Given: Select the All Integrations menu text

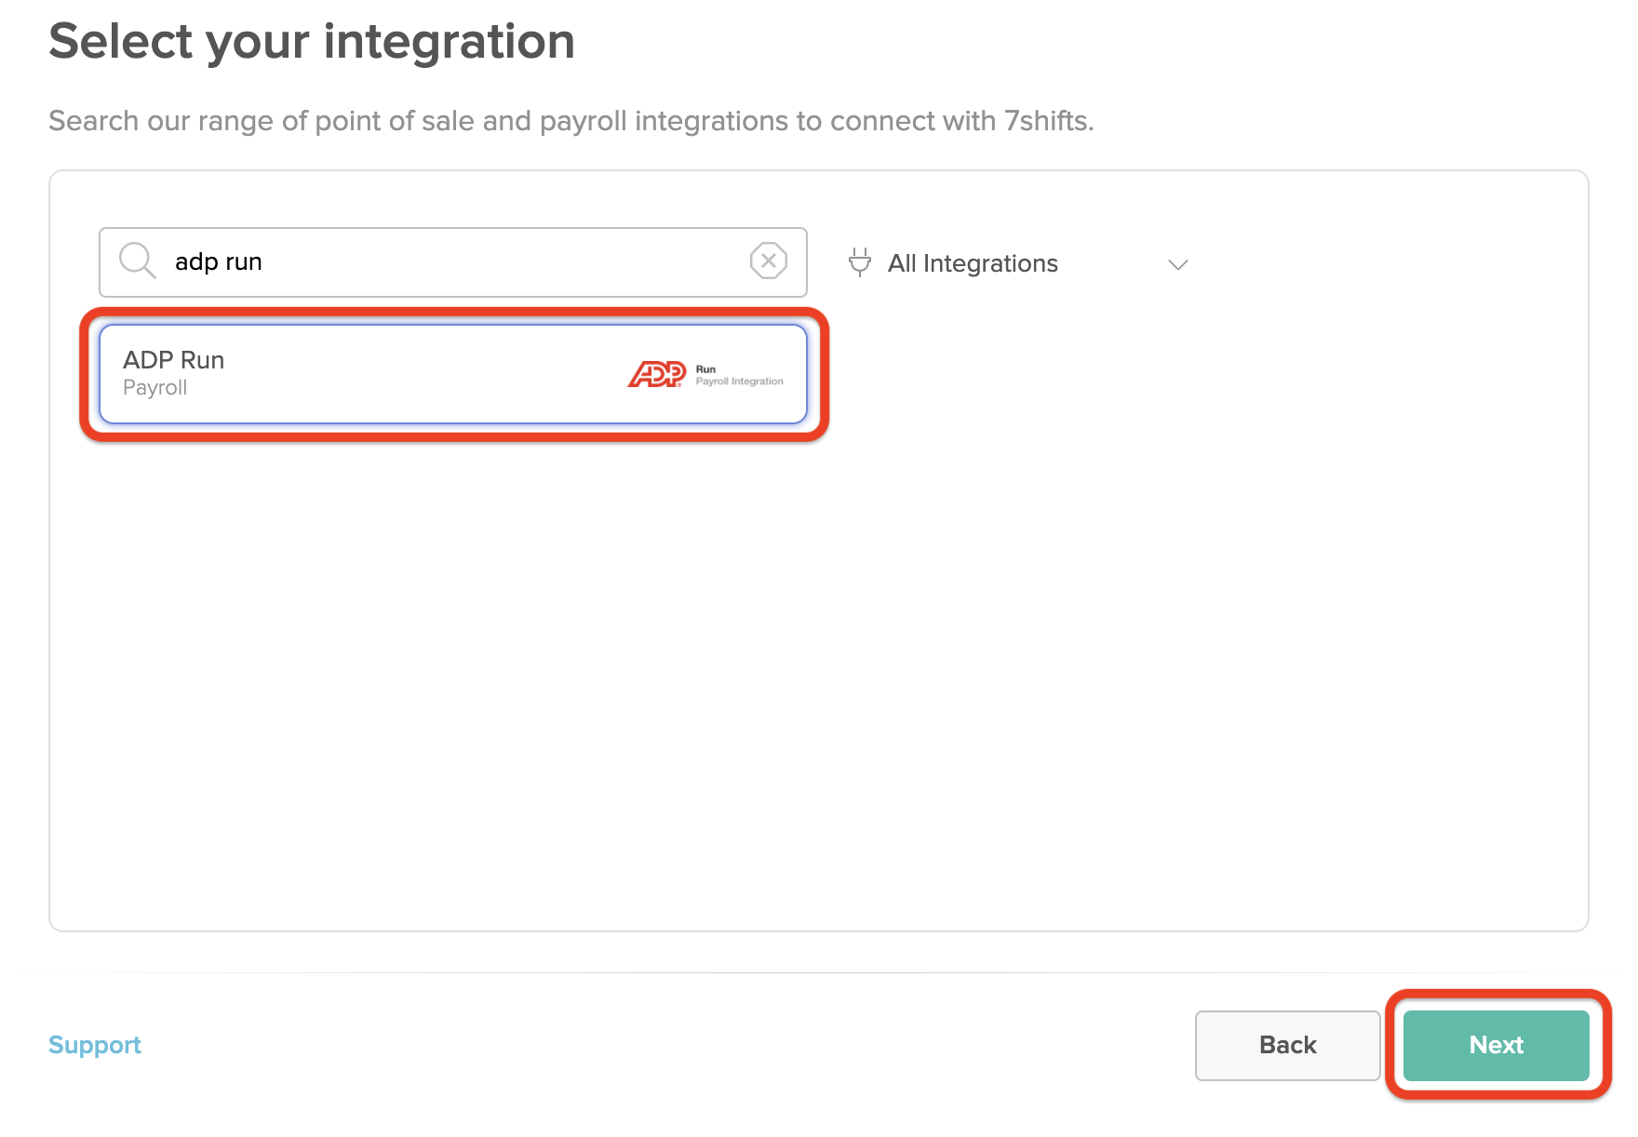Looking at the screenshot, I should 972,263.
